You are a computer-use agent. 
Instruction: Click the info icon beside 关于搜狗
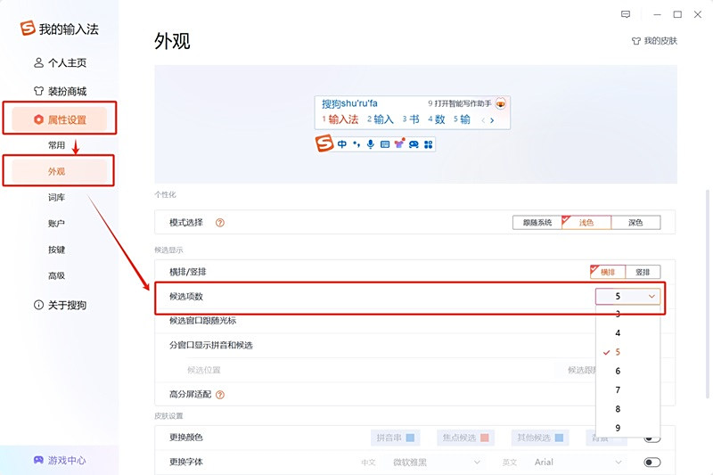tap(38, 305)
